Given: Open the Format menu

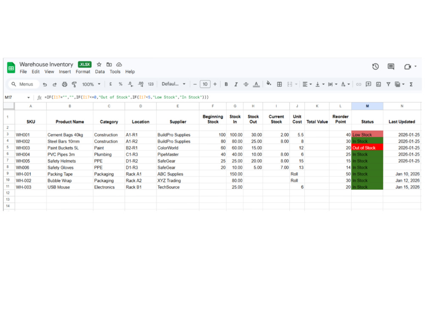Looking at the screenshot, I should (83, 72).
